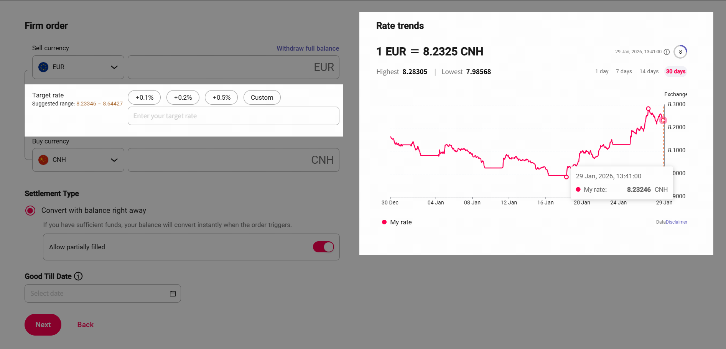Click the circular refresh countdown timer
This screenshot has width=726, height=349.
click(x=680, y=52)
